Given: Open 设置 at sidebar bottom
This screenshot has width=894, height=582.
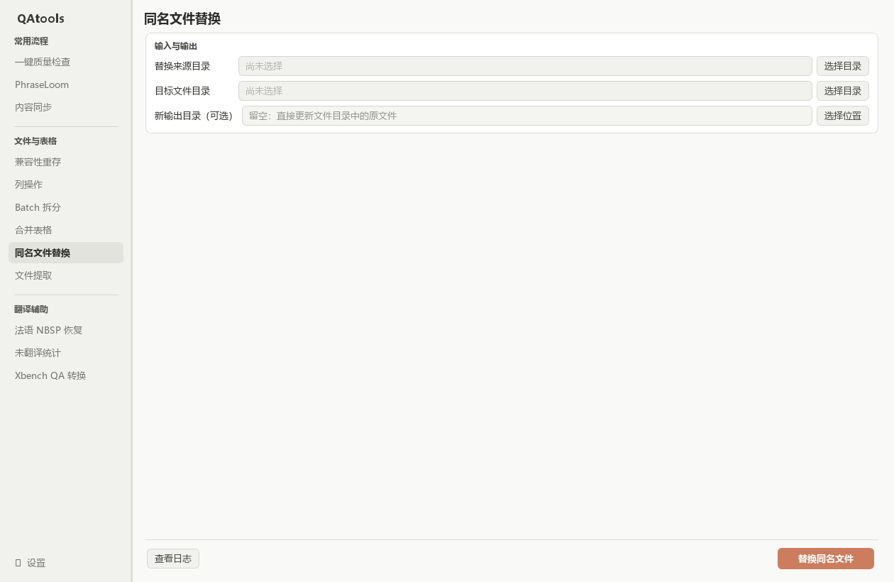Looking at the screenshot, I should [x=66, y=563].
